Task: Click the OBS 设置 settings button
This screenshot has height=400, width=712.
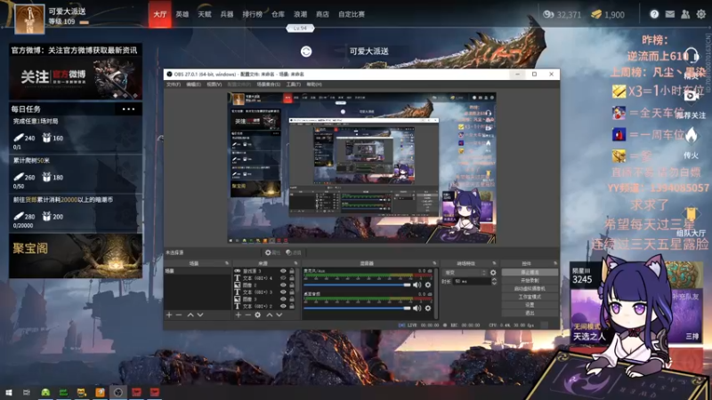Action: [x=530, y=305]
